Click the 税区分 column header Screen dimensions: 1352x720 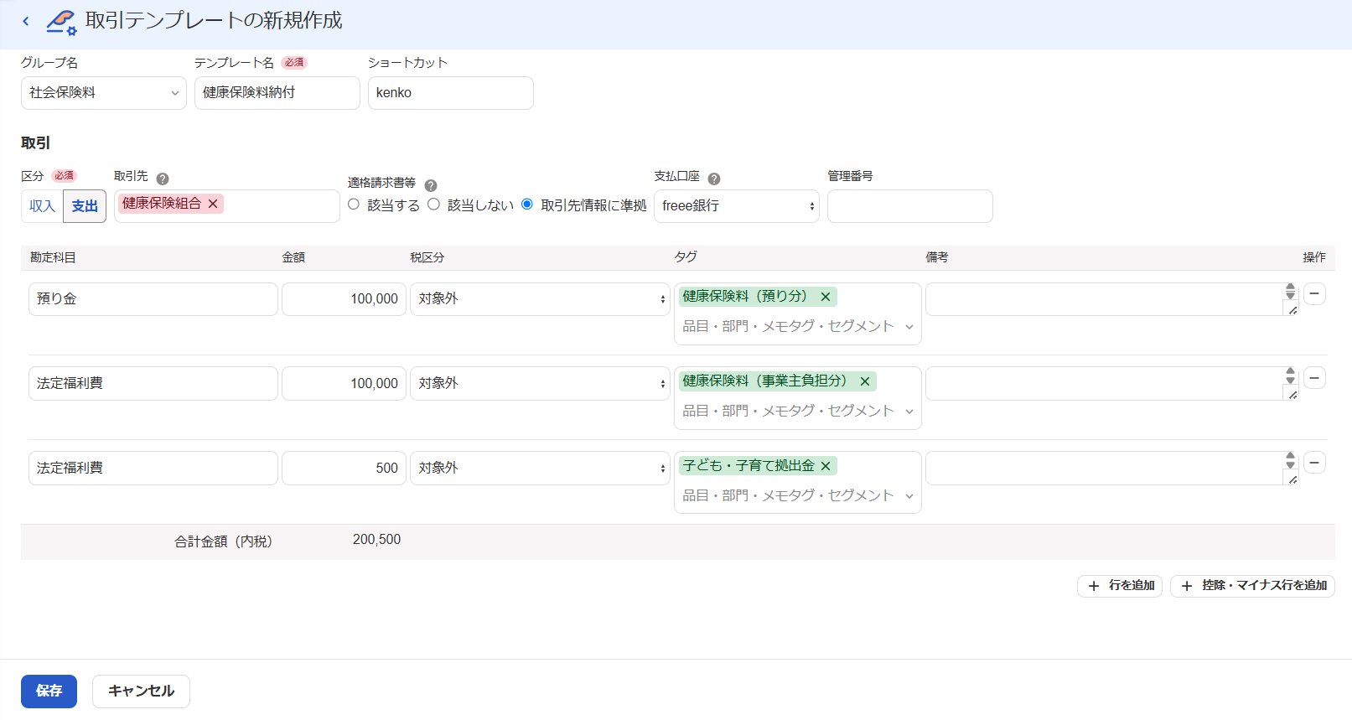coord(427,258)
